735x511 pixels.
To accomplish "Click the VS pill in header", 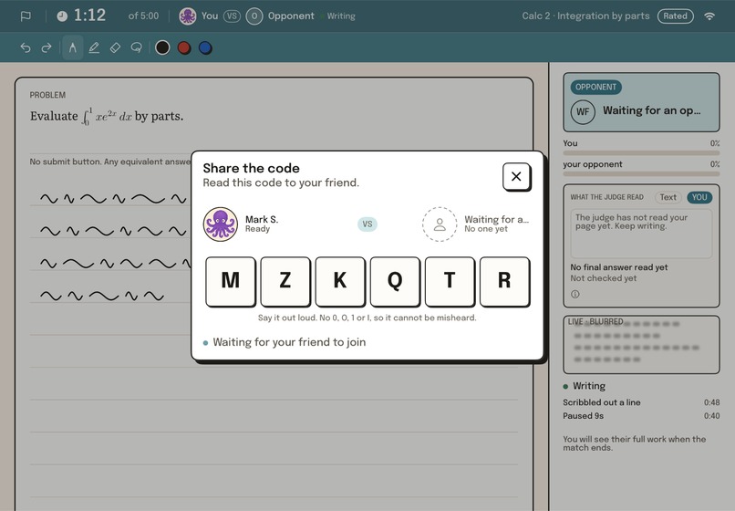I will click(232, 16).
